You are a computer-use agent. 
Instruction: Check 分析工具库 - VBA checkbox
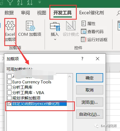tap(9, 93)
